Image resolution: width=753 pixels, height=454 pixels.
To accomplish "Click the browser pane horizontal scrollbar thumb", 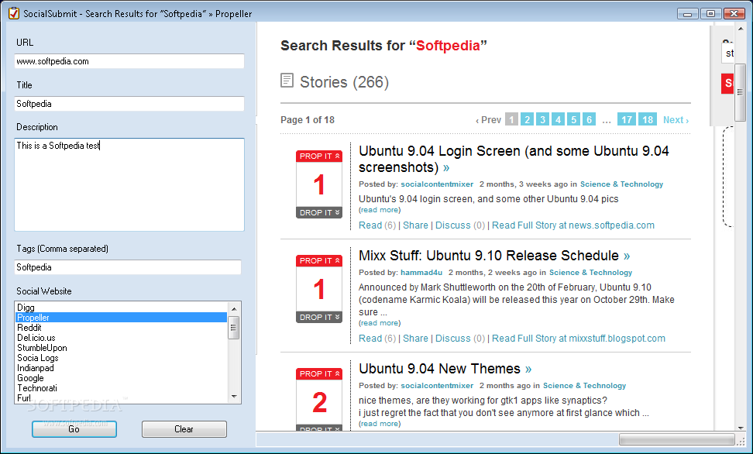I will (676, 439).
